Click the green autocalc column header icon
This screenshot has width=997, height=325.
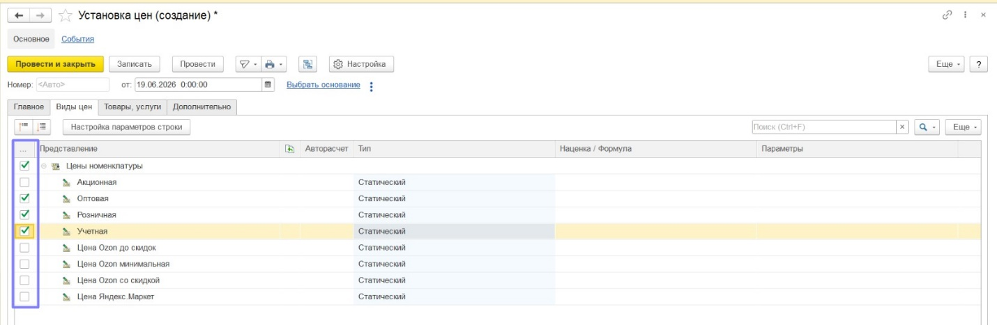(x=290, y=149)
